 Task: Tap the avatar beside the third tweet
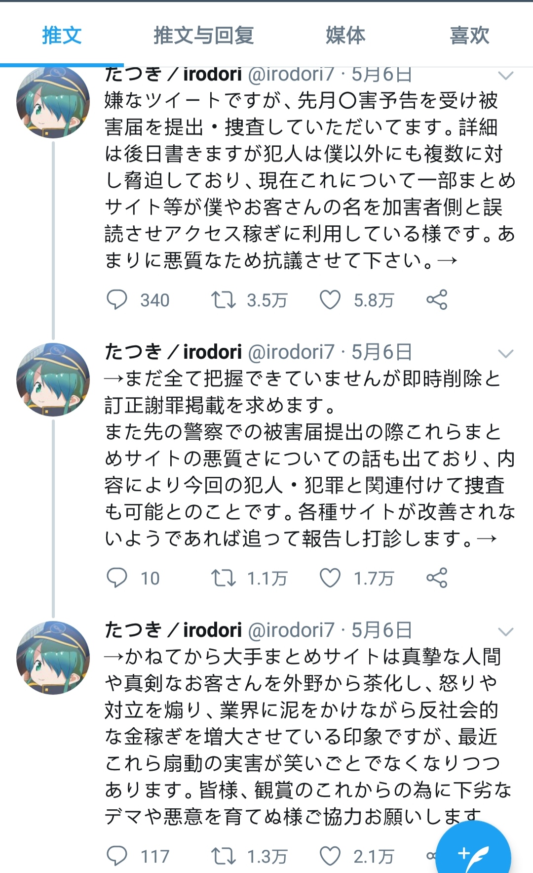coord(53,658)
